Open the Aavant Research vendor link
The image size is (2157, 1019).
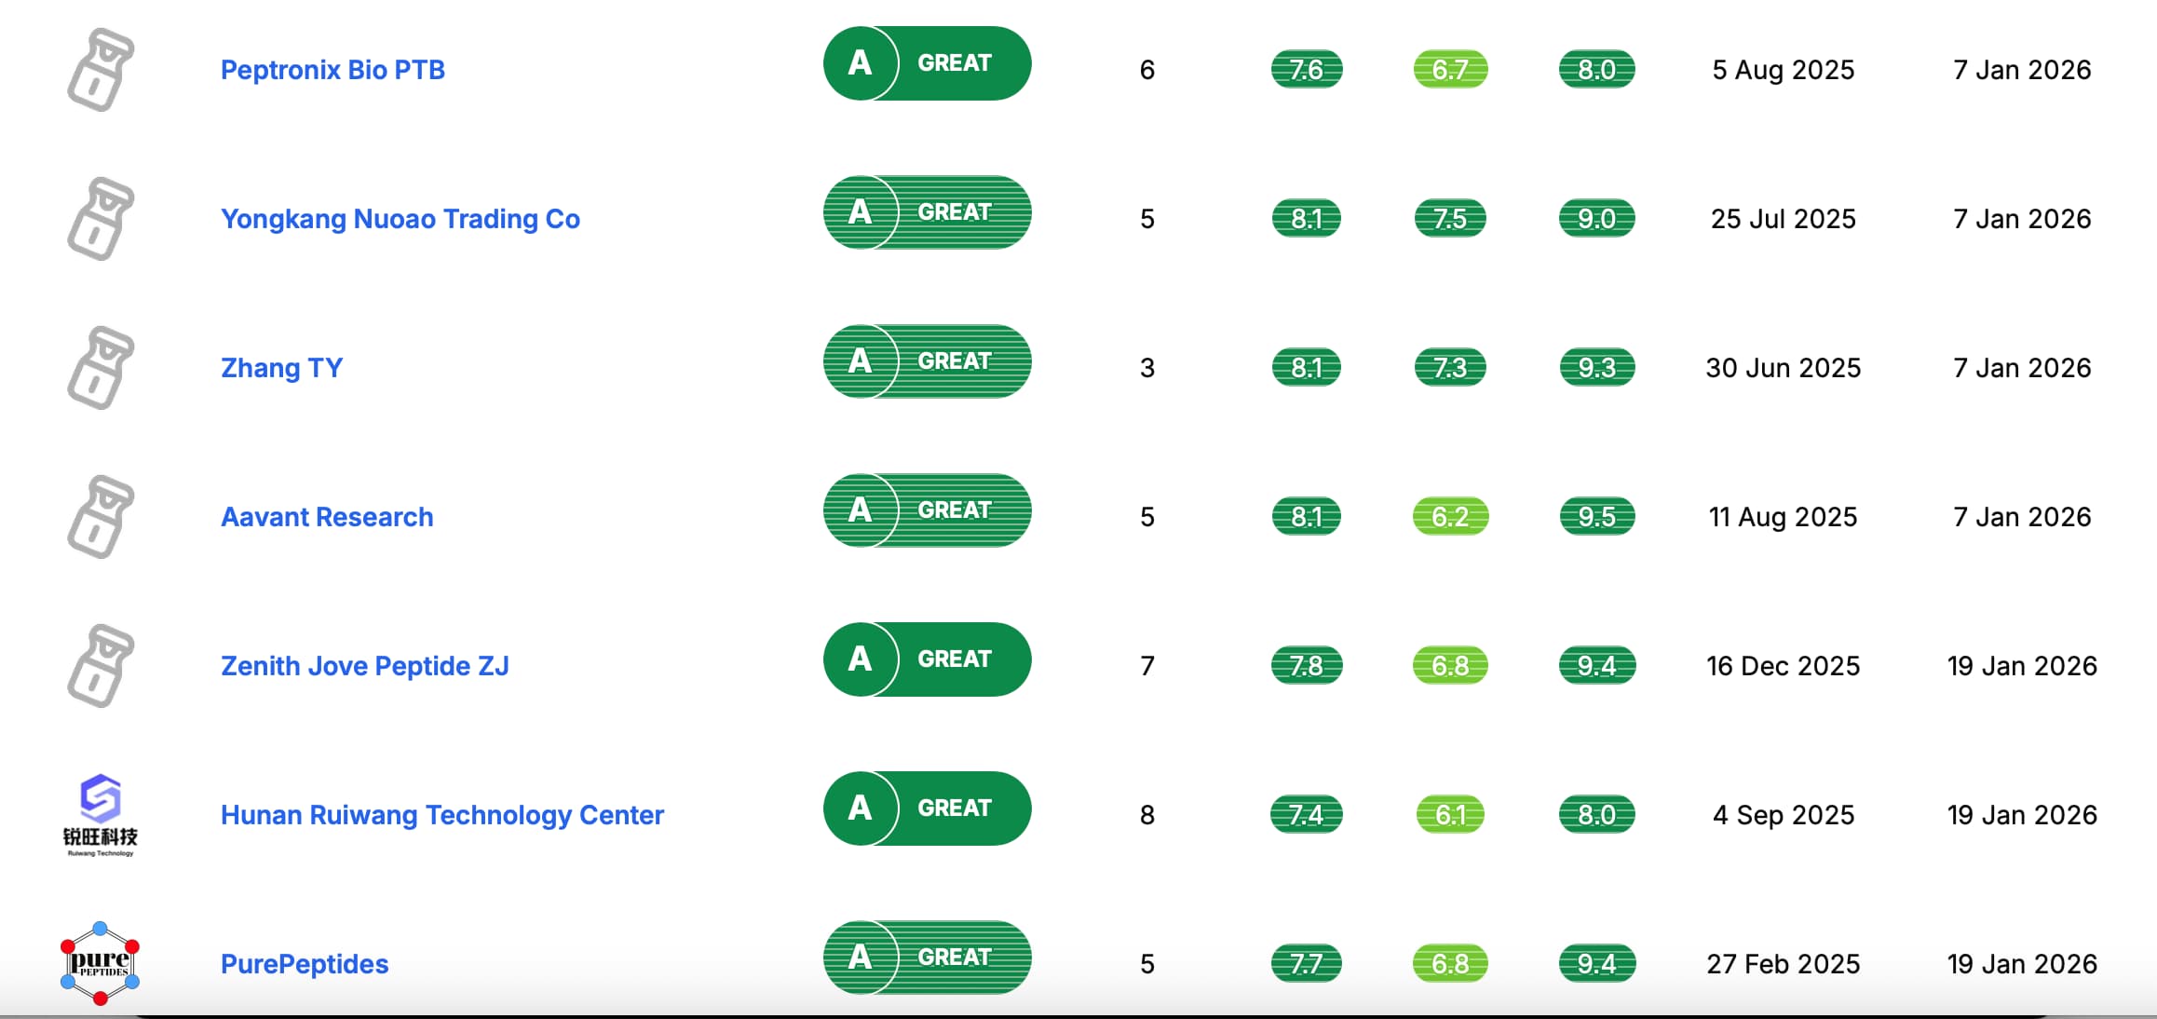pyautogui.click(x=327, y=517)
